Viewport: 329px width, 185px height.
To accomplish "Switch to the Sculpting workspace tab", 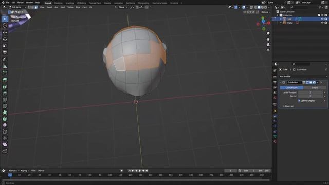I will [x=69, y=3].
